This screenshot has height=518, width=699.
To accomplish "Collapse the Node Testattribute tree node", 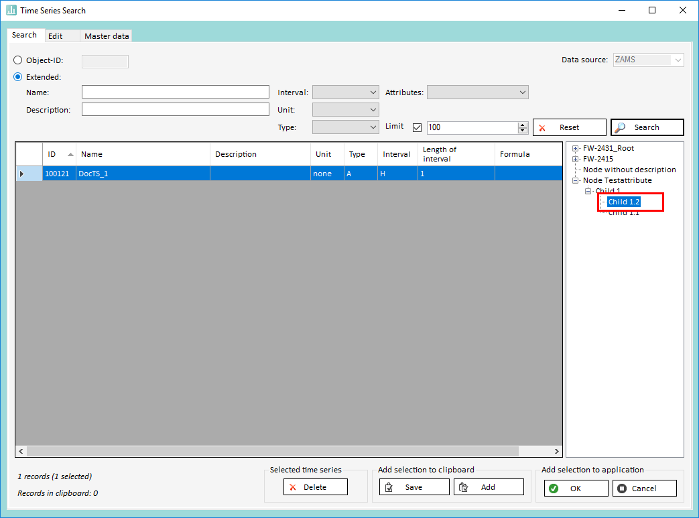I will coord(576,180).
